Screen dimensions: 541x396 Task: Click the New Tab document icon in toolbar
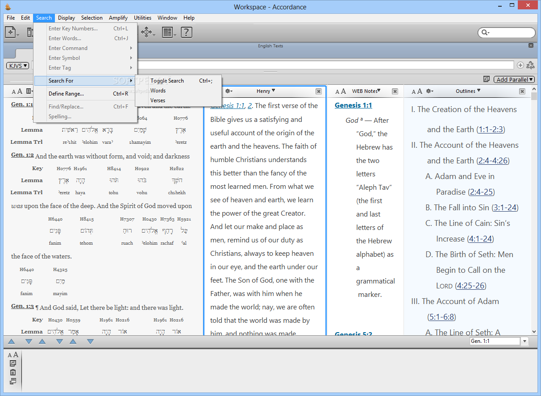(x=11, y=32)
